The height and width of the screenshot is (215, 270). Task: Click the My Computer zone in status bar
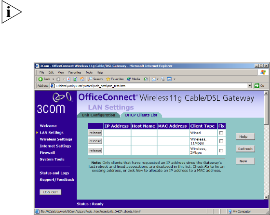[240, 212]
